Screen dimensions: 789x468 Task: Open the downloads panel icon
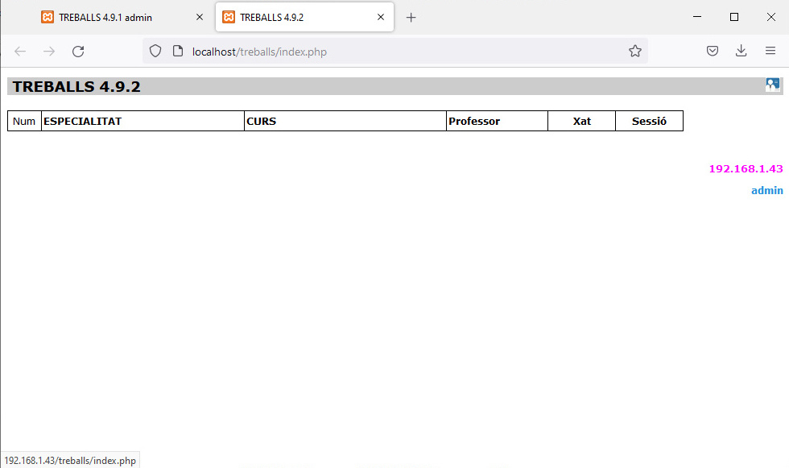[741, 51]
